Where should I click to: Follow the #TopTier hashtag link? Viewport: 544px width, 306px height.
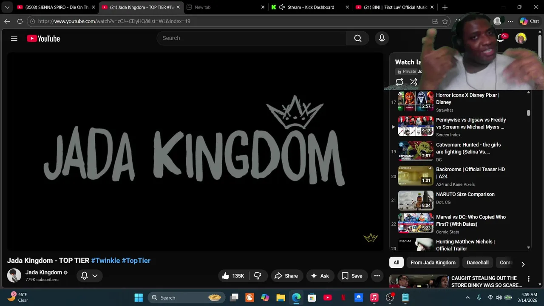[136, 261]
